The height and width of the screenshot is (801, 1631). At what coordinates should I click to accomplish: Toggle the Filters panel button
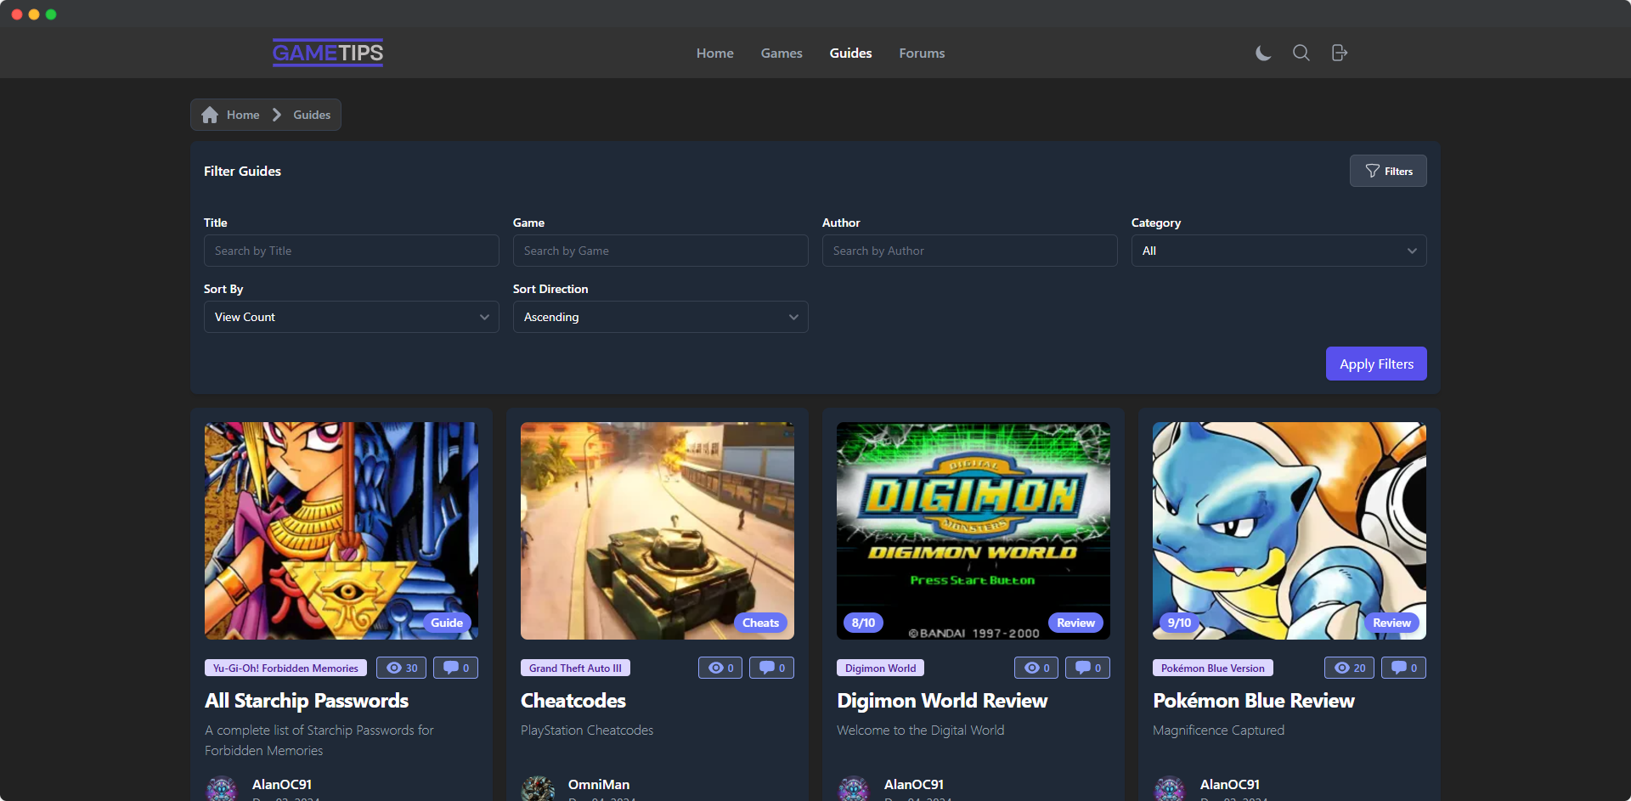click(x=1388, y=171)
